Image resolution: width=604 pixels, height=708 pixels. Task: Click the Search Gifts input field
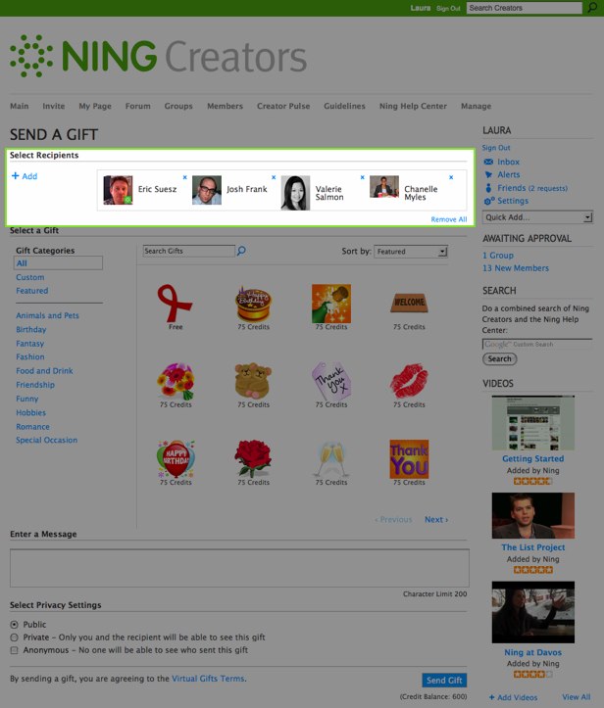pos(189,251)
